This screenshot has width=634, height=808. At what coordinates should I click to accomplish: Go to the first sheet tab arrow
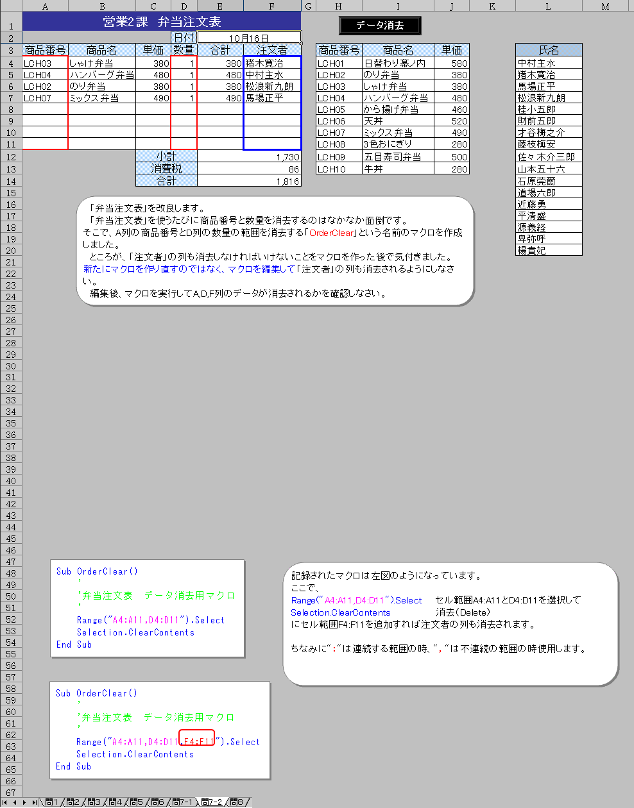tap(6, 802)
